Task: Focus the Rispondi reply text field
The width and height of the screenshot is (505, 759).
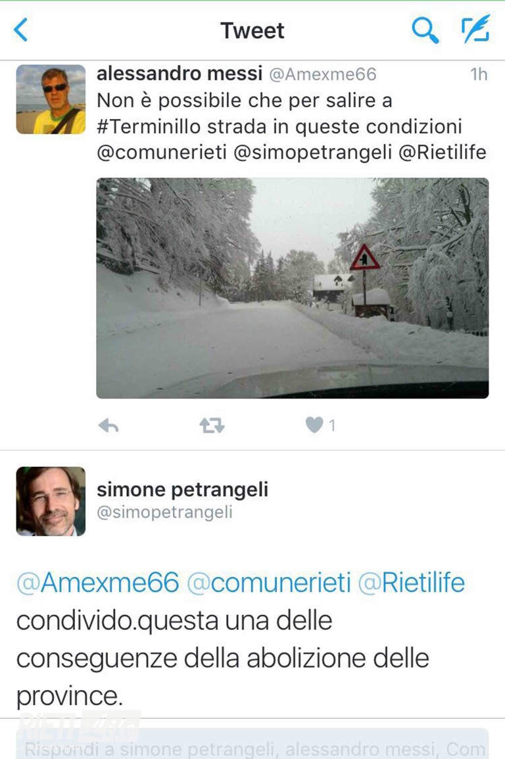Action: pos(252,747)
